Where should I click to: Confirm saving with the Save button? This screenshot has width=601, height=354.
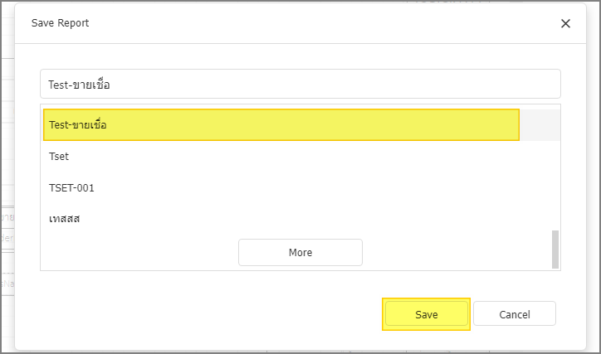(x=426, y=314)
